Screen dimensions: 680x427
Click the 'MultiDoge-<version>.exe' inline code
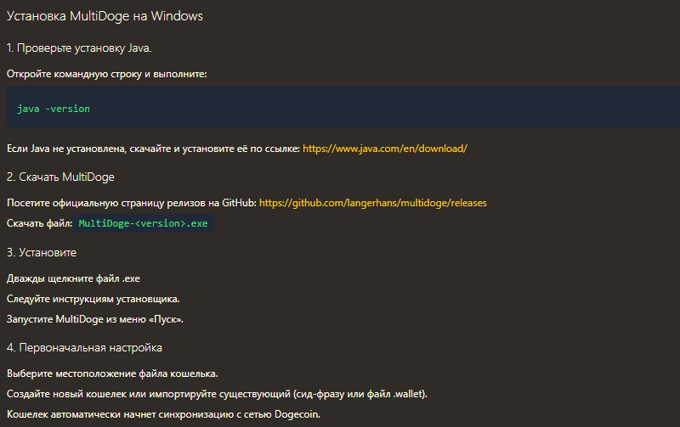(143, 223)
